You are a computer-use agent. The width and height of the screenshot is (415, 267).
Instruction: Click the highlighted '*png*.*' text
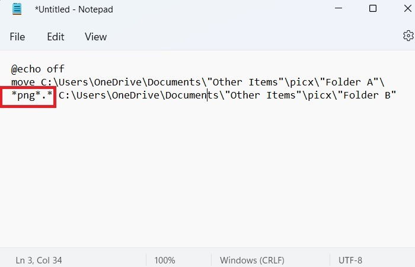[x=32, y=96]
